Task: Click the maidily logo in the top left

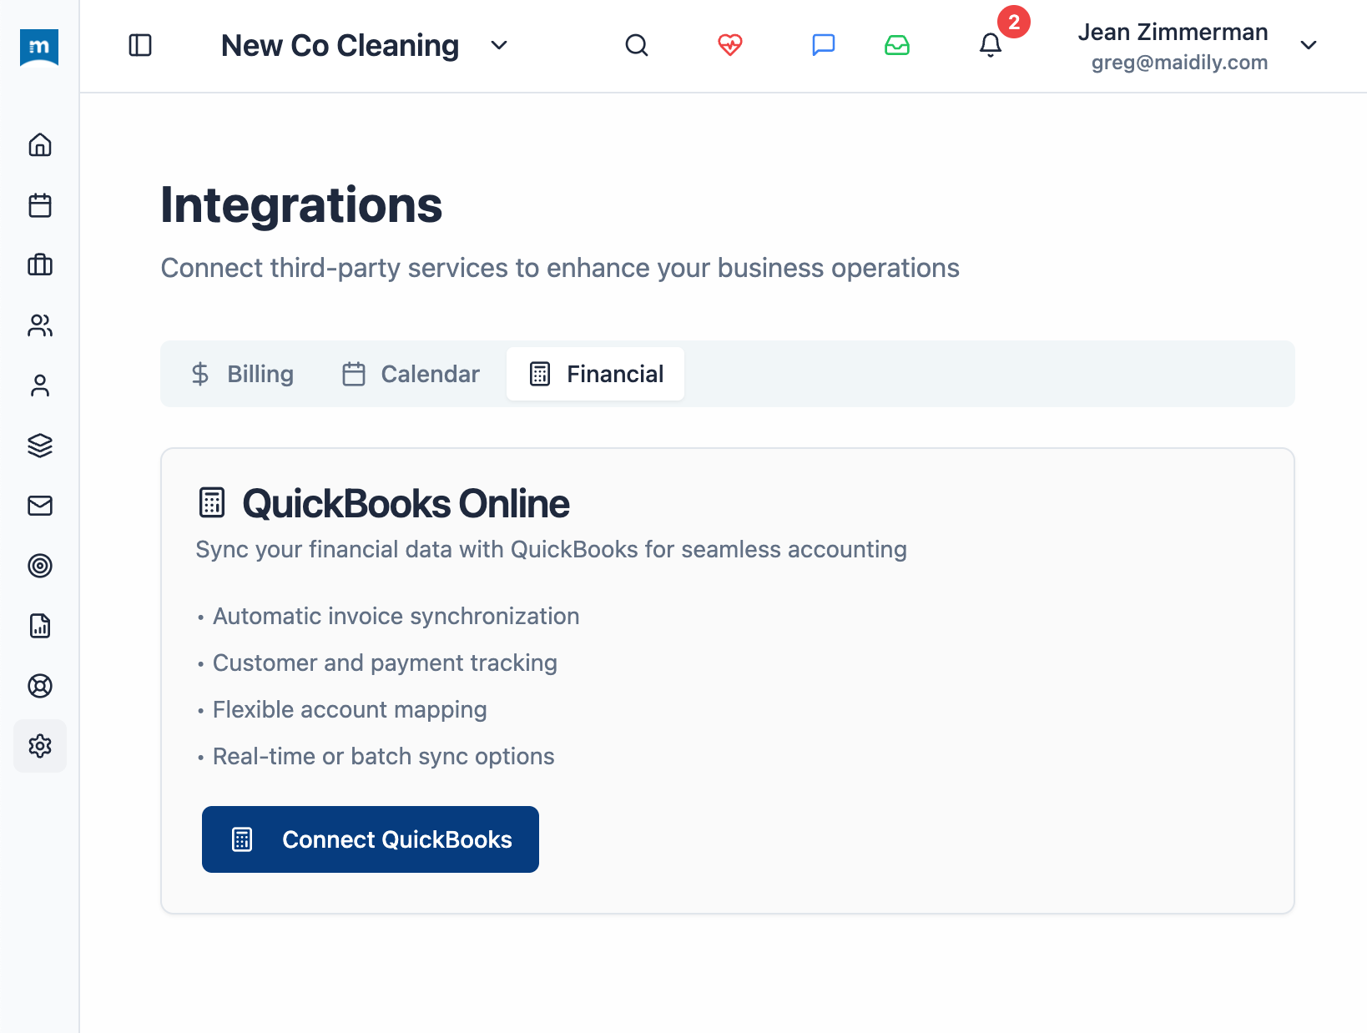Action: [39, 48]
